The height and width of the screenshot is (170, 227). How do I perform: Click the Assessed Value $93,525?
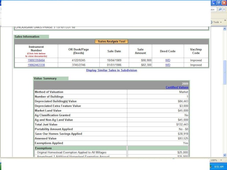coord(183,138)
